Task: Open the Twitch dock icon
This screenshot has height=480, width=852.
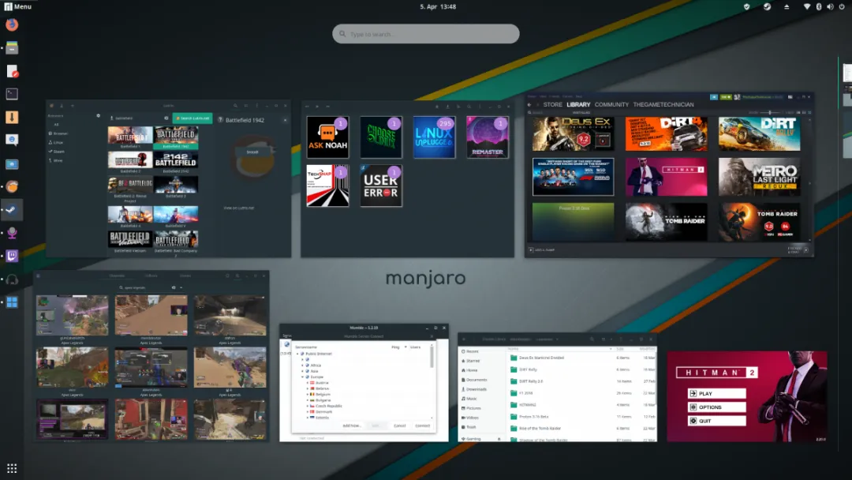Action: click(12, 256)
